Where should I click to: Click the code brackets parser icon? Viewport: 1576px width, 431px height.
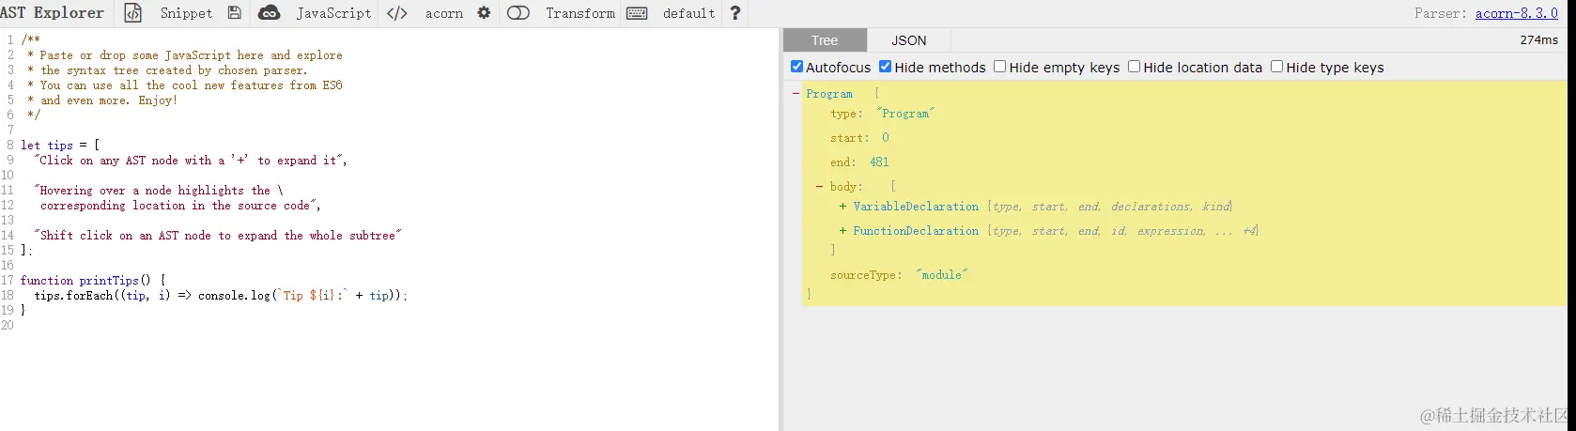pyautogui.click(x=397, y=13)
